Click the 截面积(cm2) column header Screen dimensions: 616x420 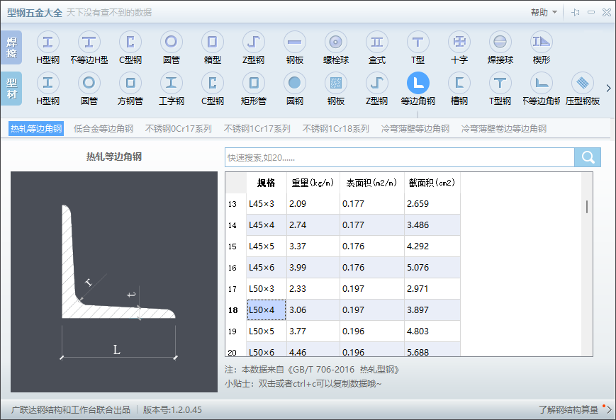tap(432, 183)
